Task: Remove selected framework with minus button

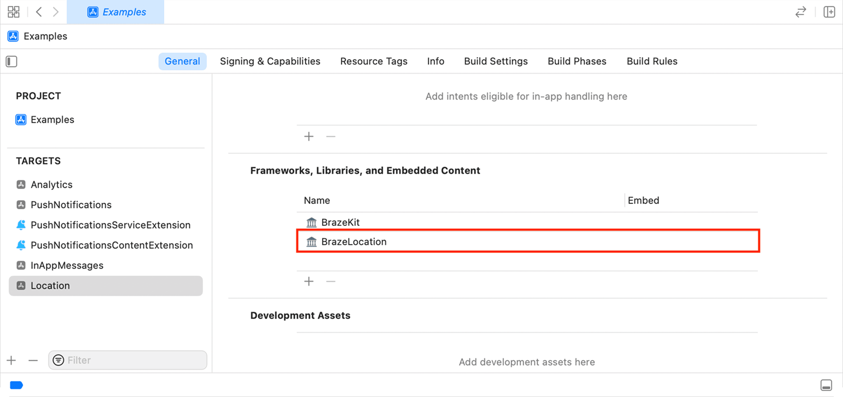Action: pyautogui.click(x=331, y=282)
